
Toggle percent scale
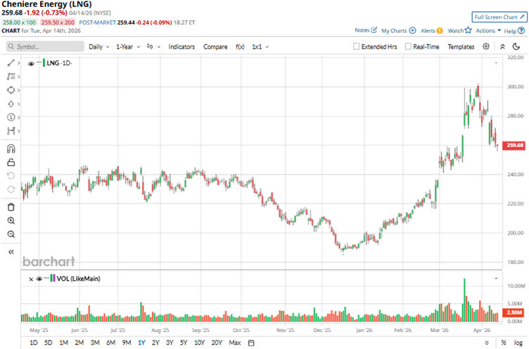point(504,343)
